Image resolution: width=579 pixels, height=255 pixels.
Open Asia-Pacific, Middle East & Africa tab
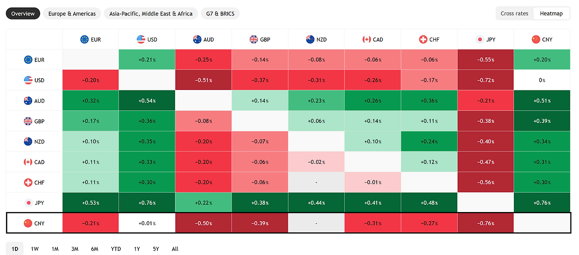click(x=151, y=14)
